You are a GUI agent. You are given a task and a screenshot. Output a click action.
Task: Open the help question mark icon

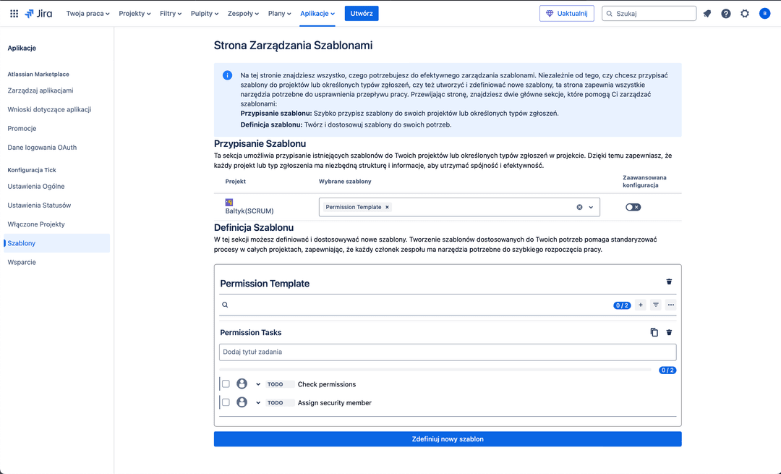[726, 14]
